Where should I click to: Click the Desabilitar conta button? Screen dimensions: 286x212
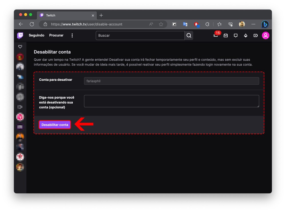click(55, 125)
